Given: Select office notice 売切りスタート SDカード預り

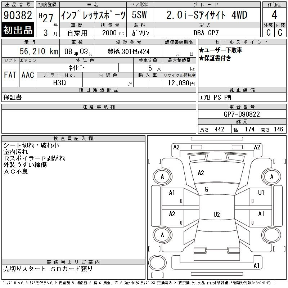Looking at the screenshot, I should click(48, 269).
